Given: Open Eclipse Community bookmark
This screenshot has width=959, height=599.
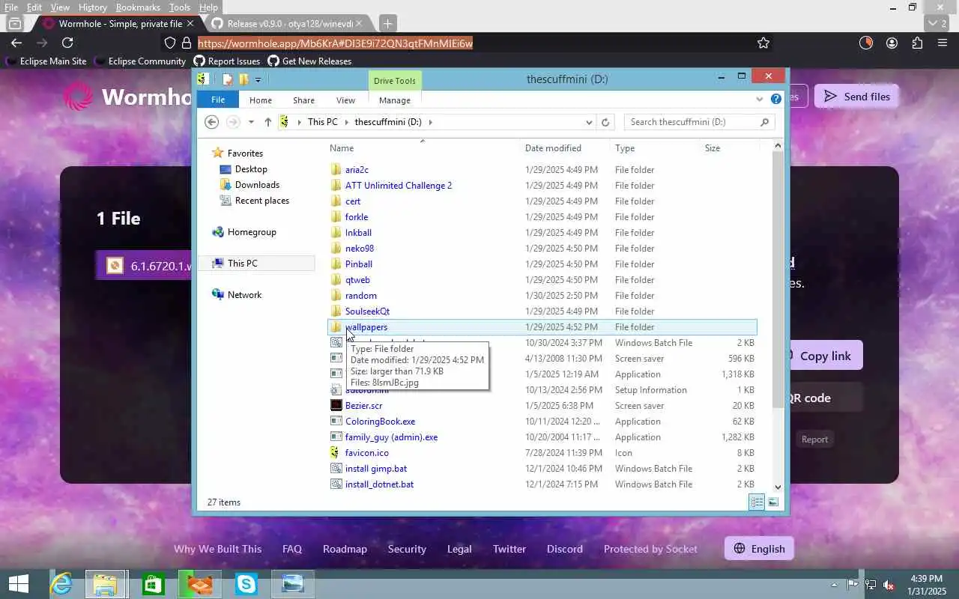Looking at the screenshot, I should [140, 61].
